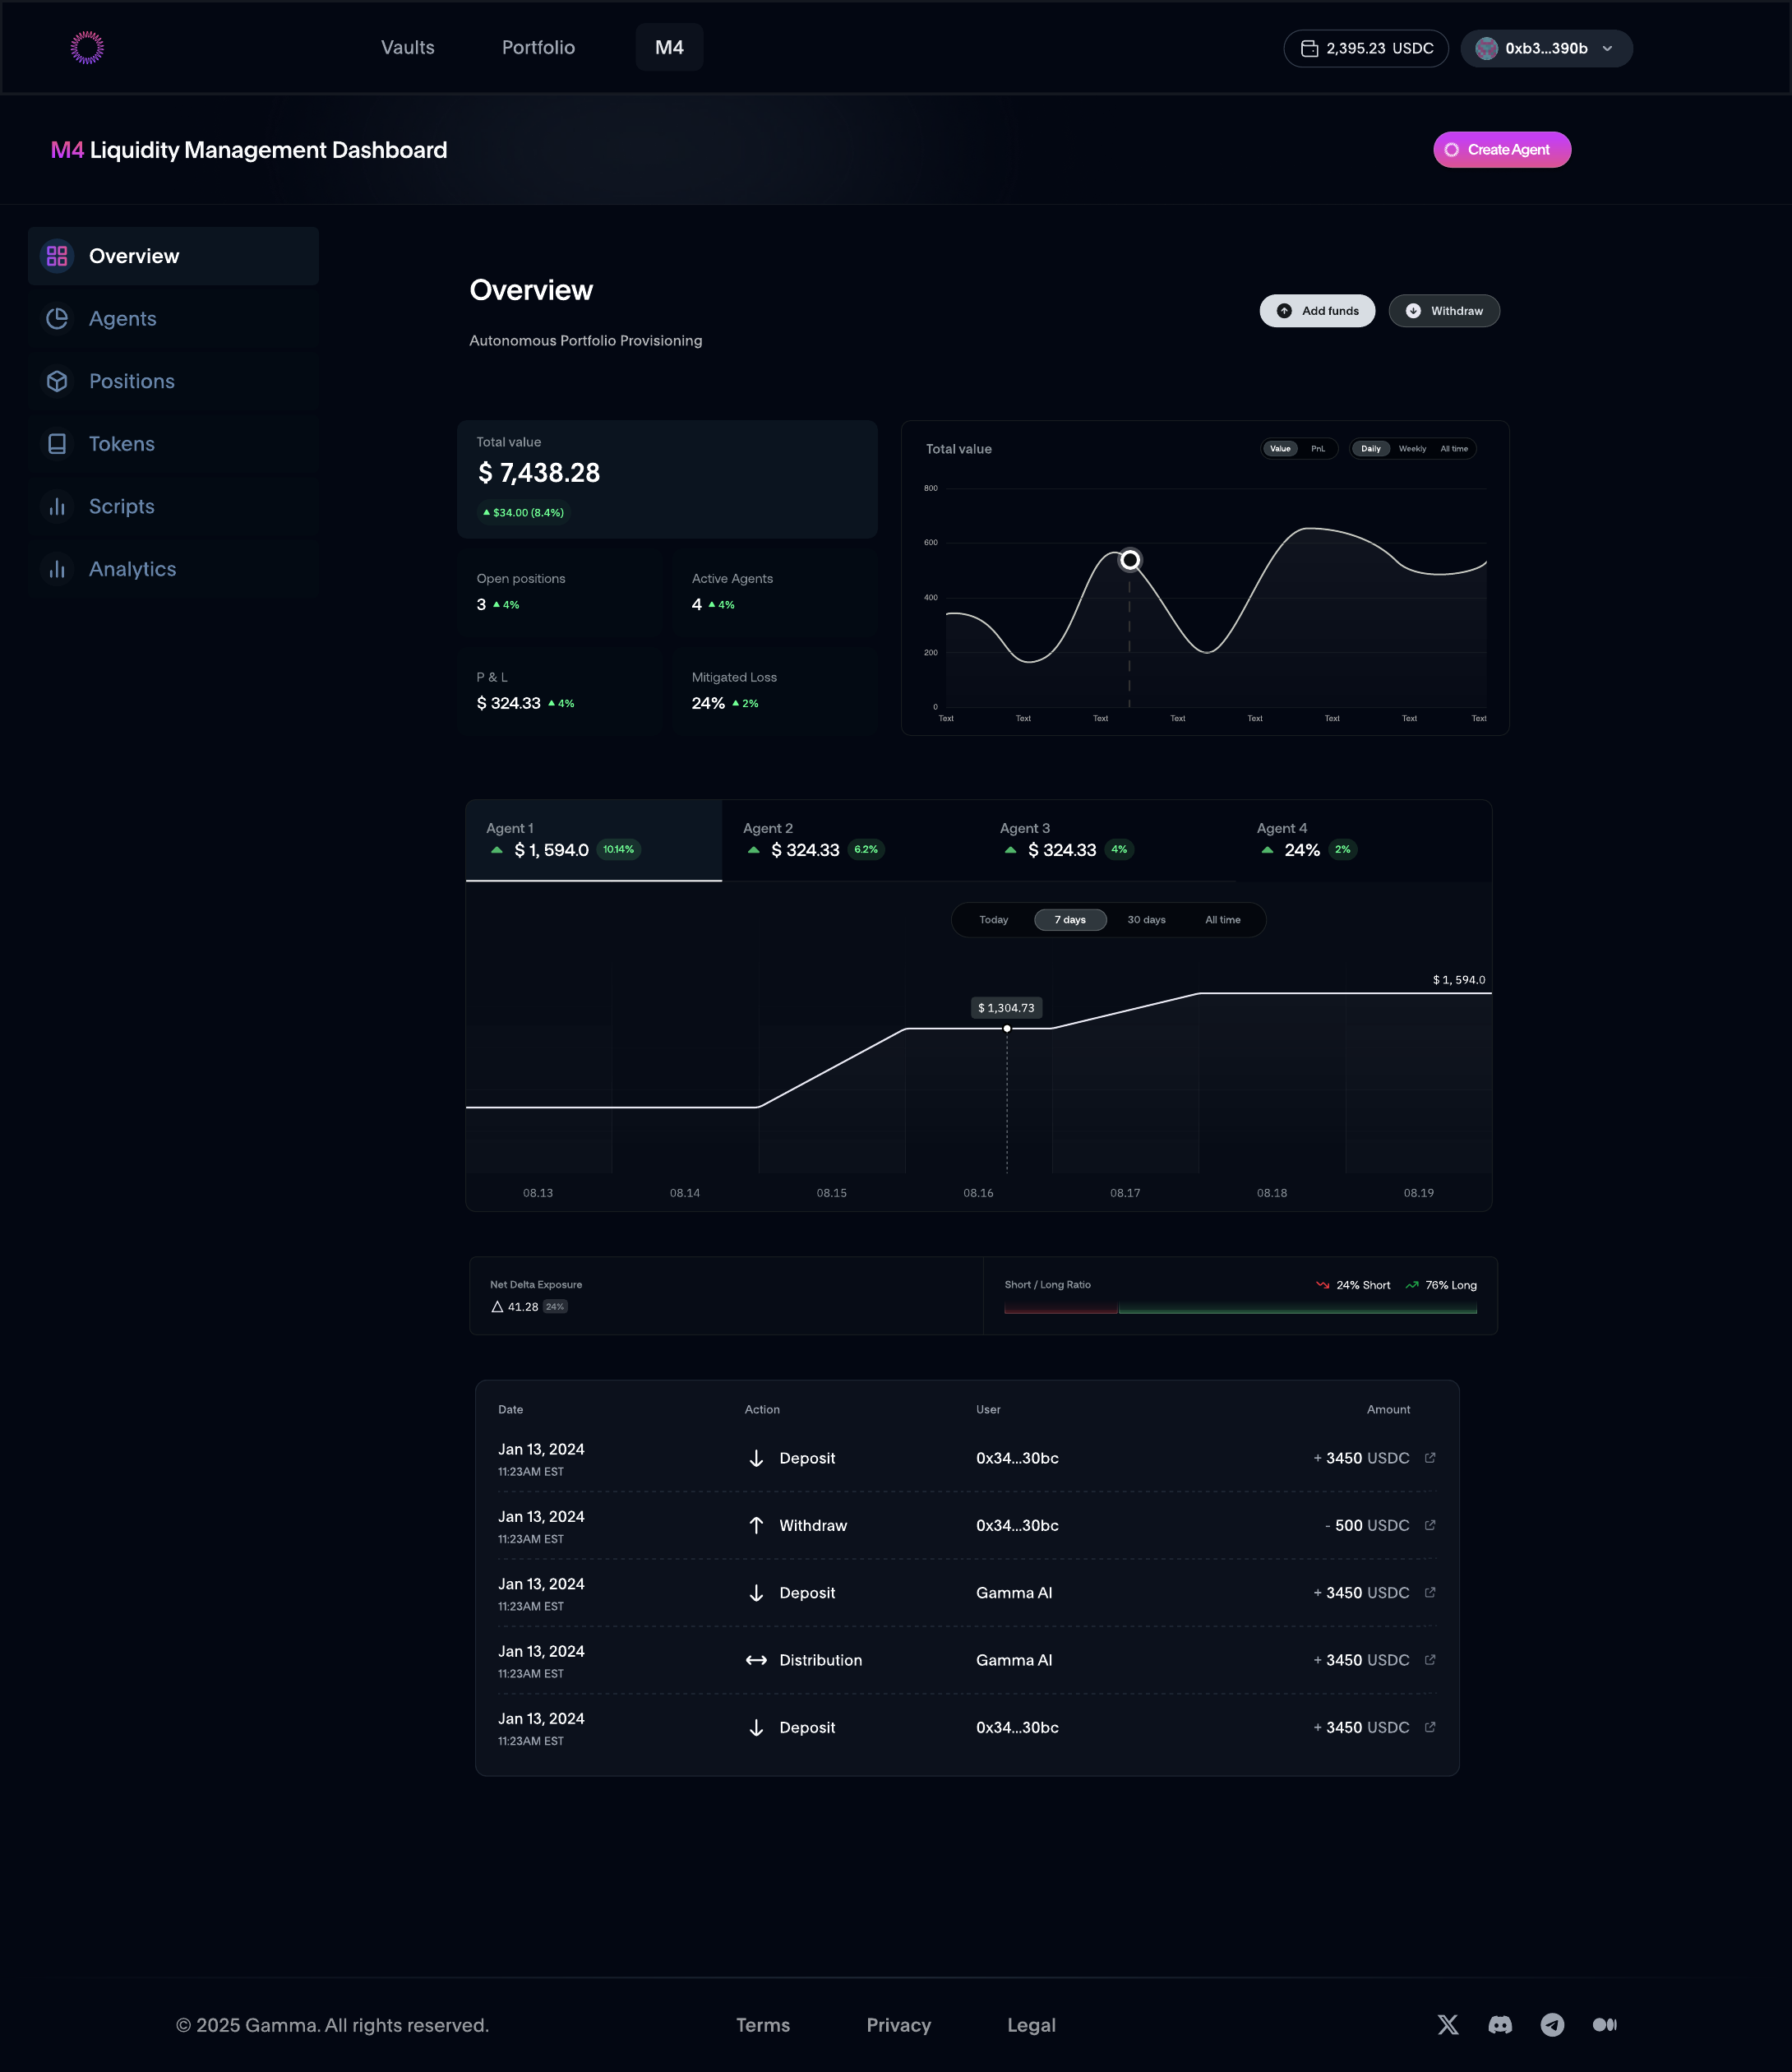The height and width of the screenshot is (2072, 1792).
Task: Click the P & L $324.33 card
Action: 560,691
